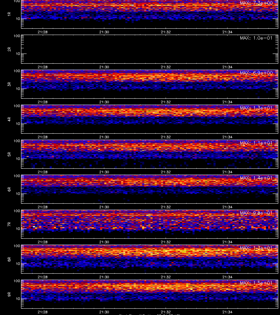Viewport: 280px width, 315px height.
Task: Click the 10 tick label of 5R panel
Action: 18,159
